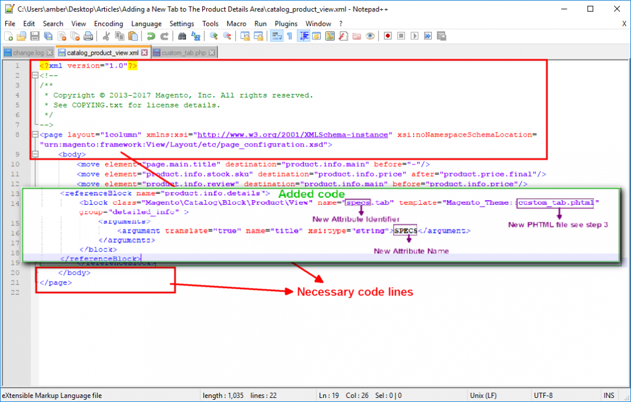Close the change.log tab

(49, 52)
